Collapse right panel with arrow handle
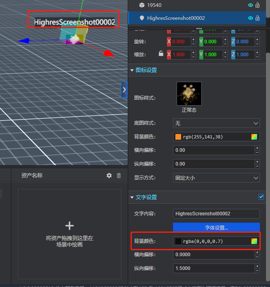This screenshot has height=287, width=270. pos(124,90)
